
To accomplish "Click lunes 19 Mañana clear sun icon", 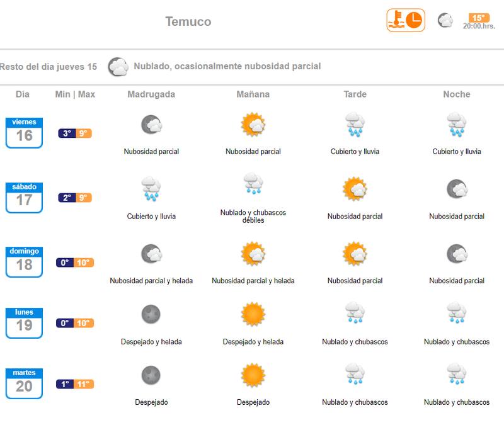I will [253, 314].
